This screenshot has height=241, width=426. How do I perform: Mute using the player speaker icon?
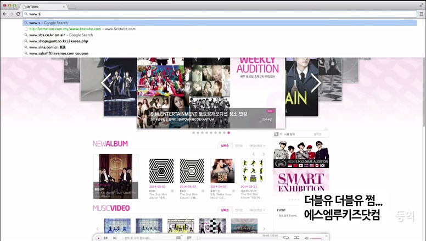[x=306, y=238]
